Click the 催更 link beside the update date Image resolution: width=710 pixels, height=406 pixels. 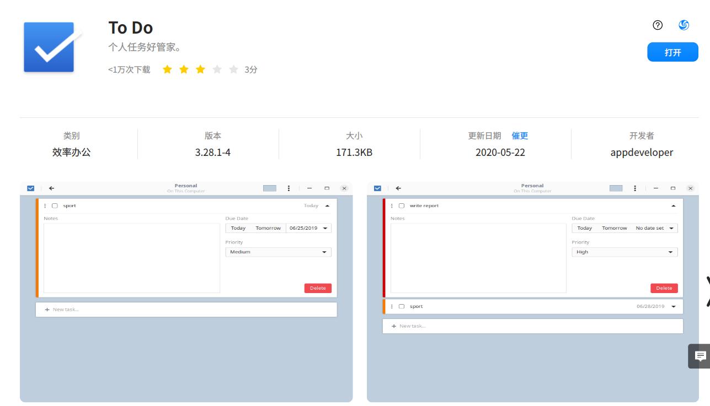(520, 135)
